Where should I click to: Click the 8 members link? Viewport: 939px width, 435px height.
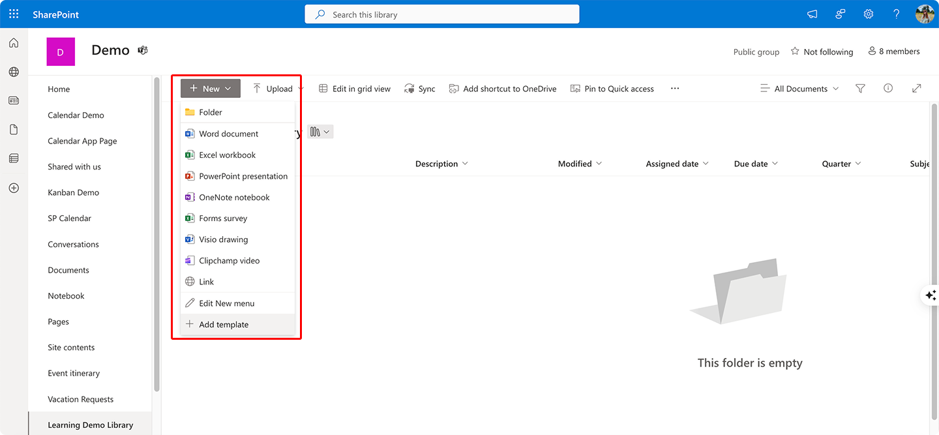point(893,52)
